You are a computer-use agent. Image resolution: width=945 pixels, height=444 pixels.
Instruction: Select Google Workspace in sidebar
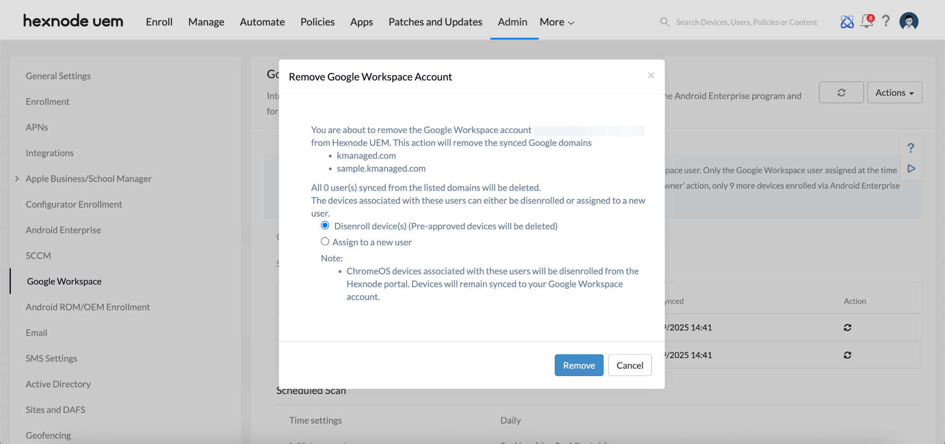(x=64, y=281)
